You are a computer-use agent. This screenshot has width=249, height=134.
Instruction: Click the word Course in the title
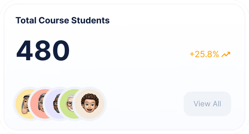[x=54, y=20]
